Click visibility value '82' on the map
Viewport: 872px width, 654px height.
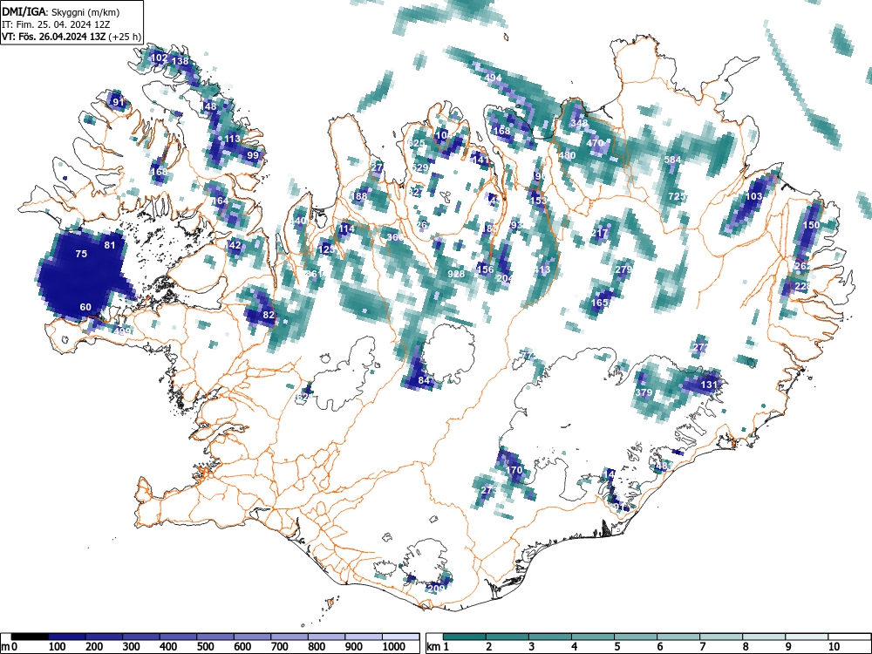pos(269,315)
